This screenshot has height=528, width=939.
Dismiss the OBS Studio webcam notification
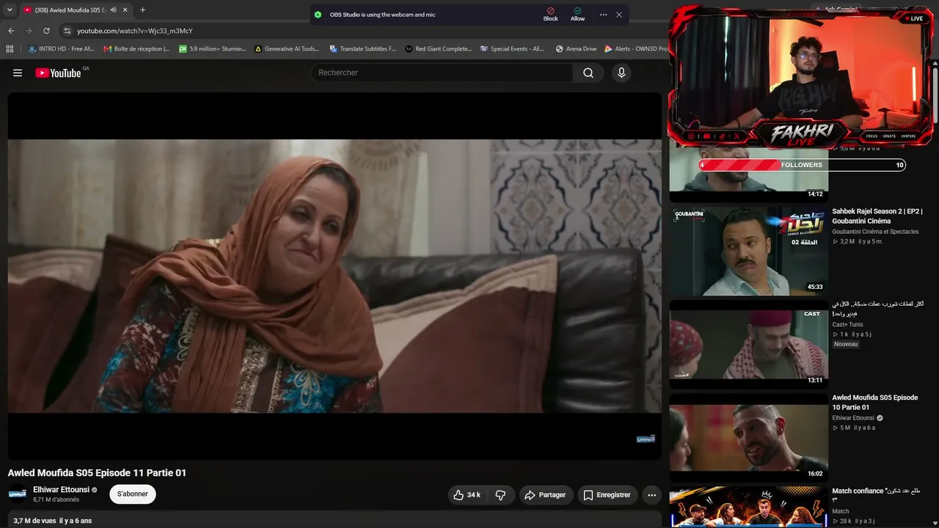click(x=619, y=15)
